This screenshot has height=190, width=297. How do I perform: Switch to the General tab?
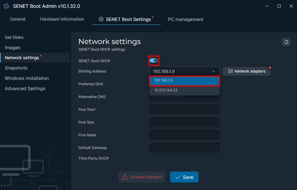18,19
